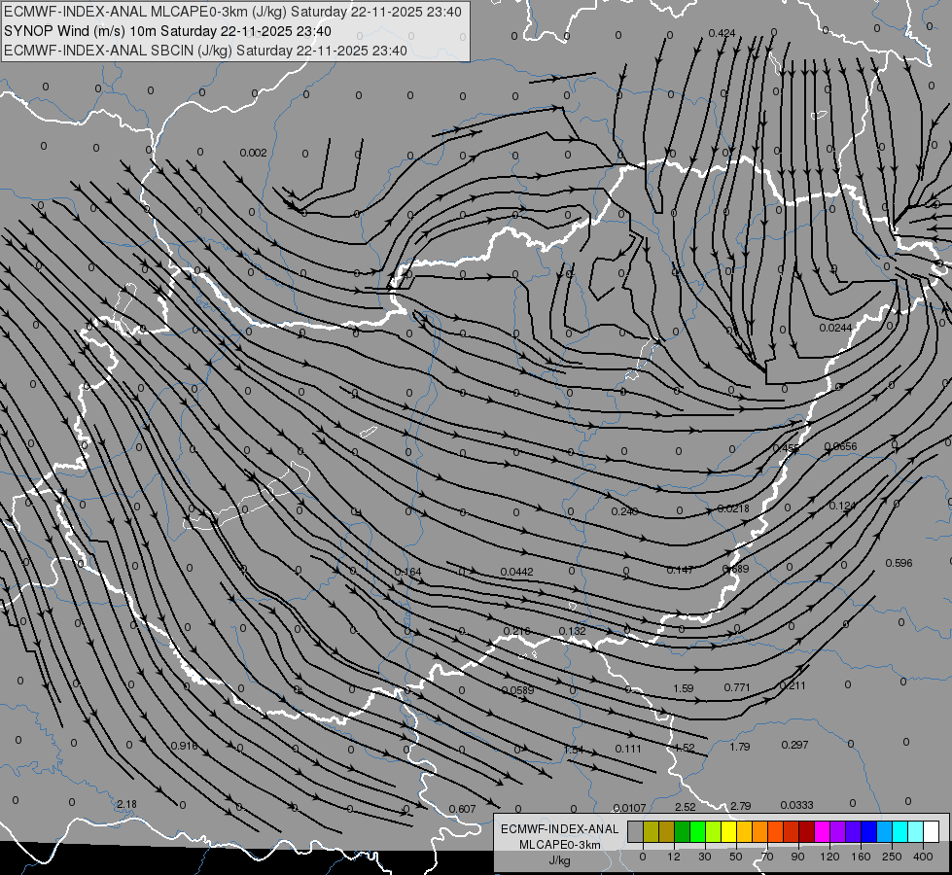The image size is (952, 875).
Task: Click the map value 0.297
Action: 794,745
